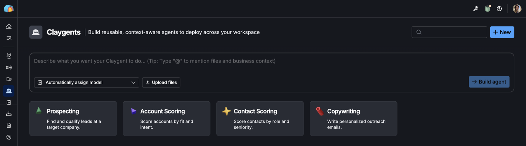Viewport: 526px width, 146px height.
Task: Open the flag icon in sidebar
Action: [9, 79]
